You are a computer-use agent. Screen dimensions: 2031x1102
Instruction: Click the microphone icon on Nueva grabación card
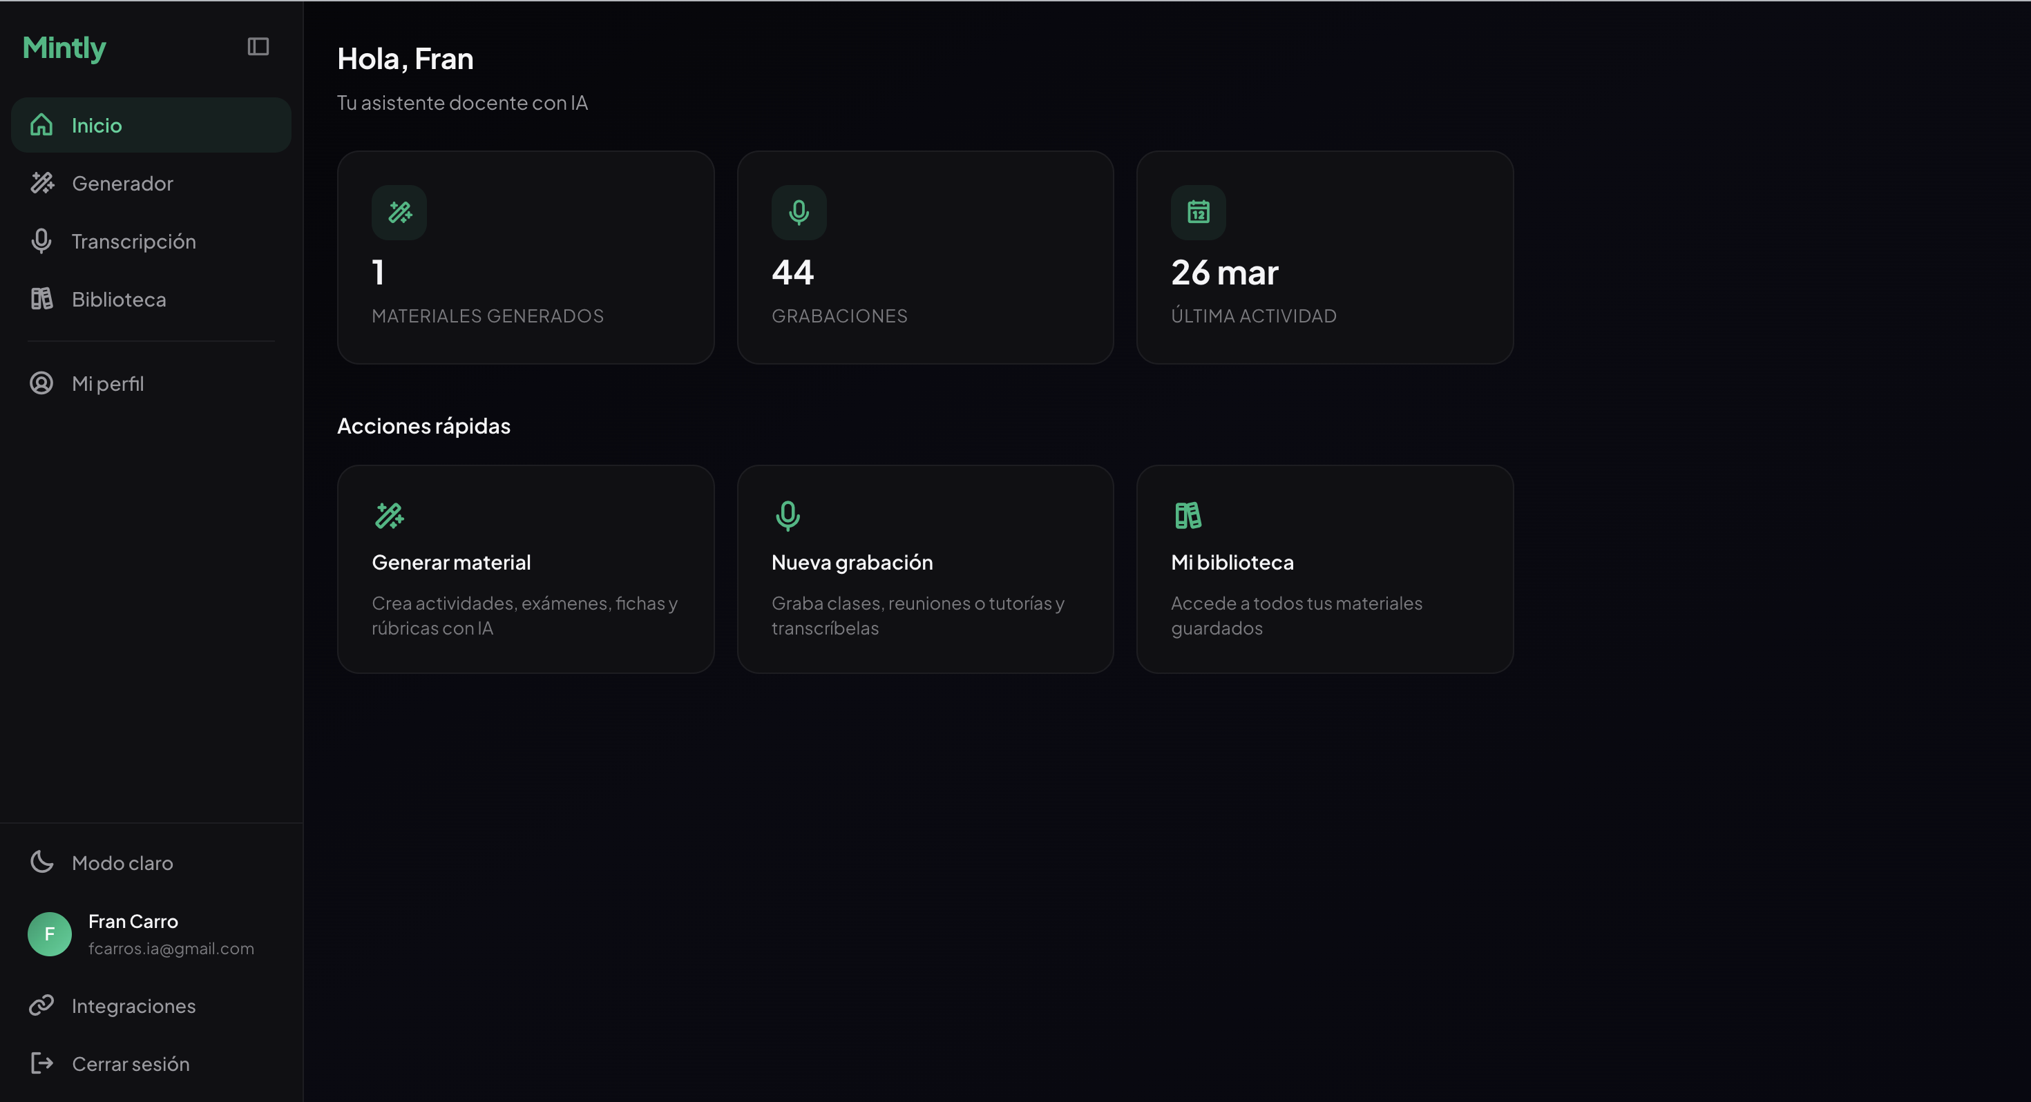coord(788,516)
